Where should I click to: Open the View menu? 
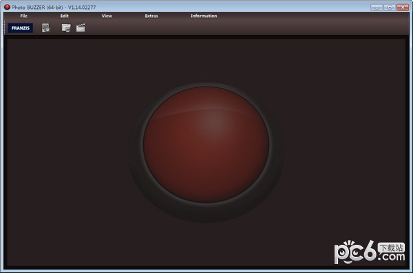pyautogui.click(x=107, y=16)
